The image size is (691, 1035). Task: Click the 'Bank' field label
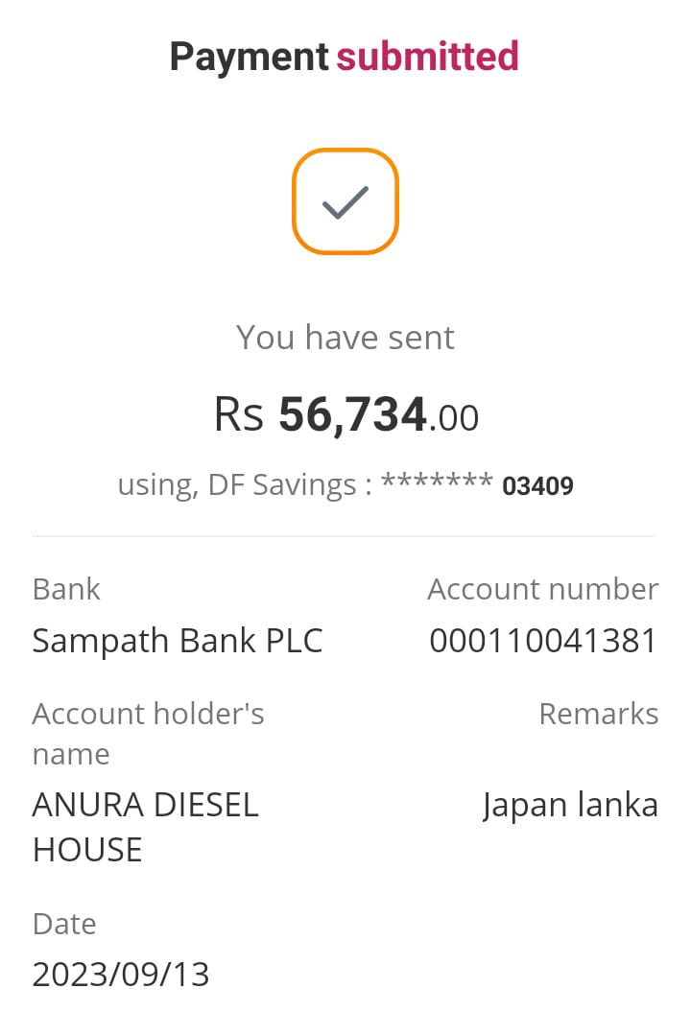(x=66, y=589)
